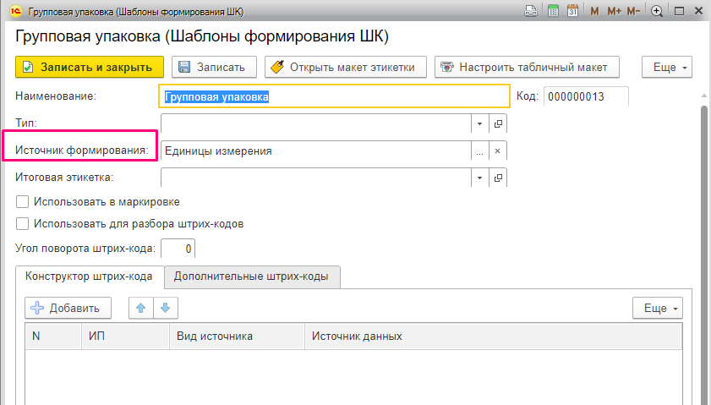This screenshot has height=405, width=711.
Task: Open the top Еще dropdown menu
Action: (x=668, y=67)
